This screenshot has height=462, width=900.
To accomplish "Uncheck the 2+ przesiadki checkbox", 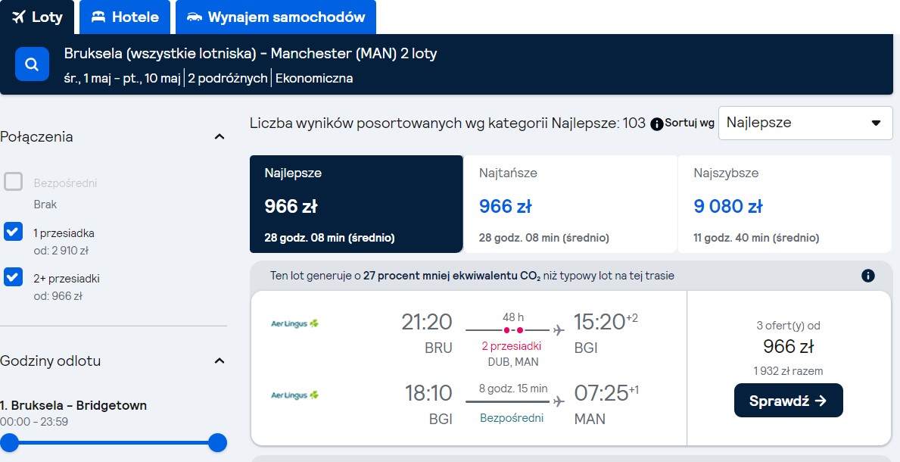I will coord(13,277).
